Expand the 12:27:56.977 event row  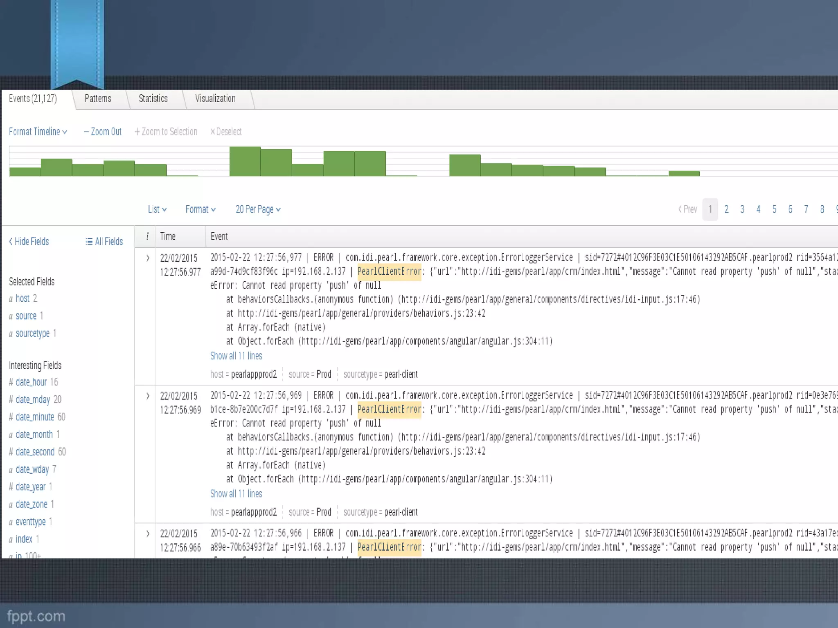pyautogui.click(x=148, y=258)
